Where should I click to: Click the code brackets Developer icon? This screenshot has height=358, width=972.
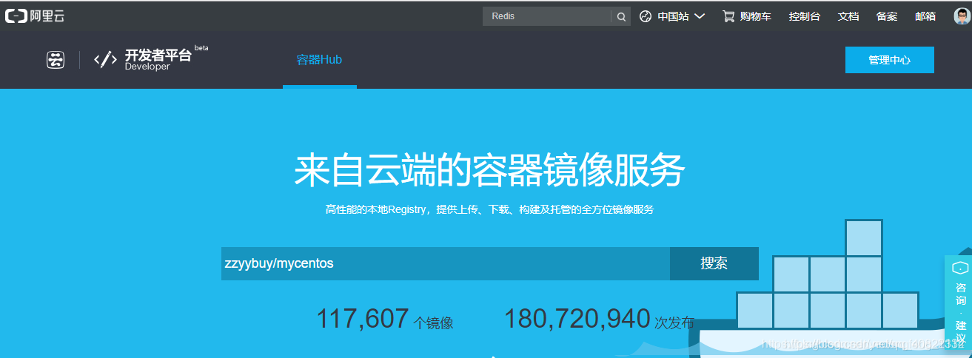point(105,60)
